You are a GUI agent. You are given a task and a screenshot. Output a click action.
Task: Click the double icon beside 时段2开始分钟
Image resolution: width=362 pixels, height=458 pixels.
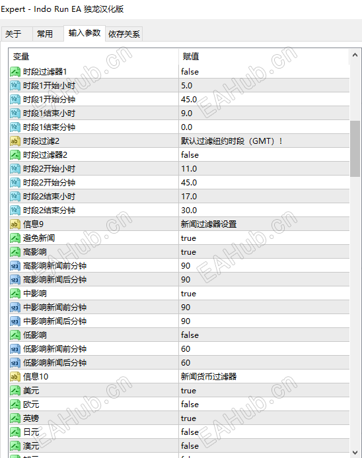point(15,183)
